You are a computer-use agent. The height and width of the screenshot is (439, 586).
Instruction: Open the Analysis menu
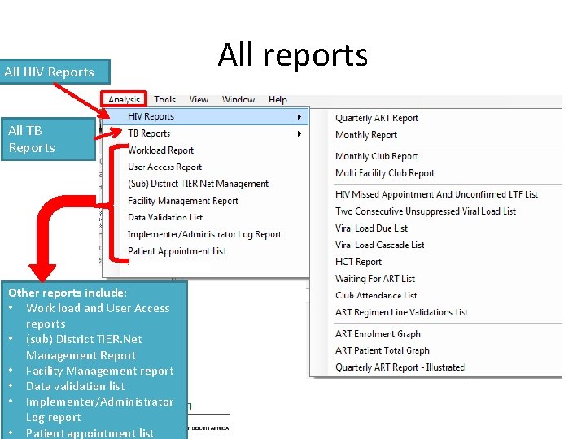(x=124, y=99)
